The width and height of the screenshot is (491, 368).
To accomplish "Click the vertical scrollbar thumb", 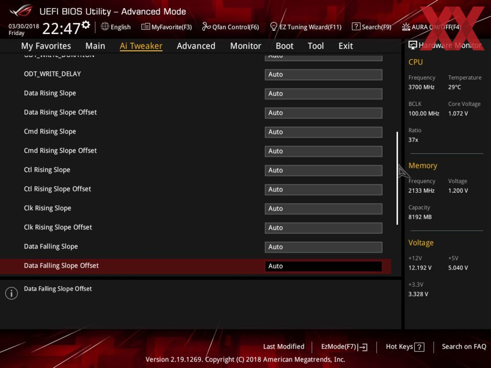I will 397,178.
